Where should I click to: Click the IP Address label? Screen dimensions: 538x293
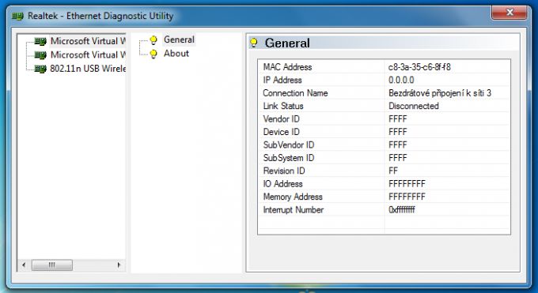[x=282, y=81]
